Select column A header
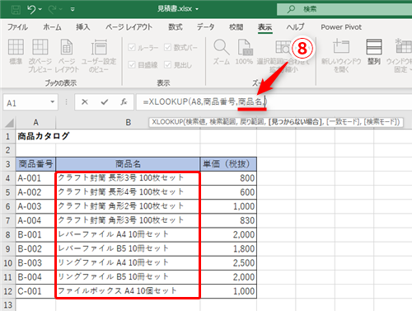 click(x=35, y=123)
